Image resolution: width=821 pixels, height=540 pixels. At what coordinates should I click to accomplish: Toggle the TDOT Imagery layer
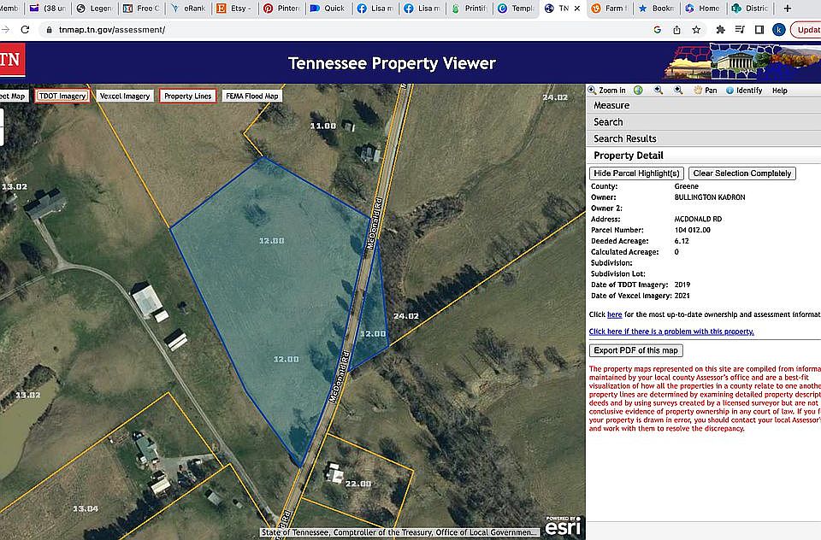62,97
